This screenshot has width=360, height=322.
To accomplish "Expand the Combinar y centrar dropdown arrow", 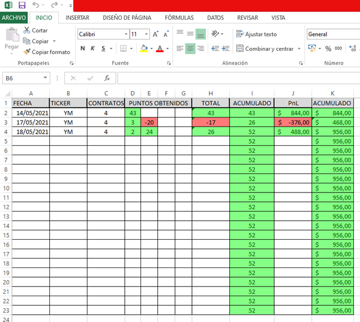I will pos(299,49).
